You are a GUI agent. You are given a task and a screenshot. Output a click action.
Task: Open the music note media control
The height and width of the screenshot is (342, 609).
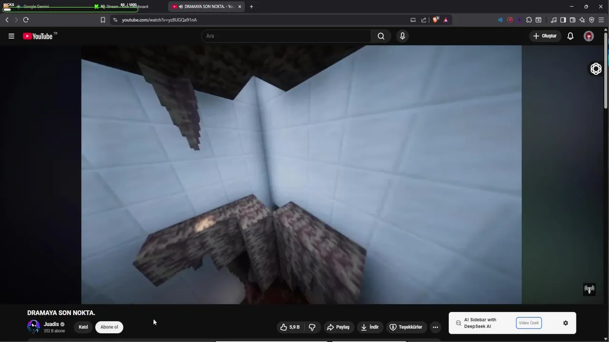pos(553,20)
